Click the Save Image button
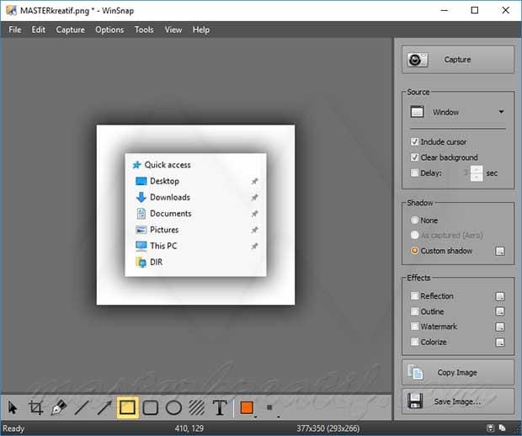Image resolution: width=522 pixels, height=436 pixels. coord(458,401)
